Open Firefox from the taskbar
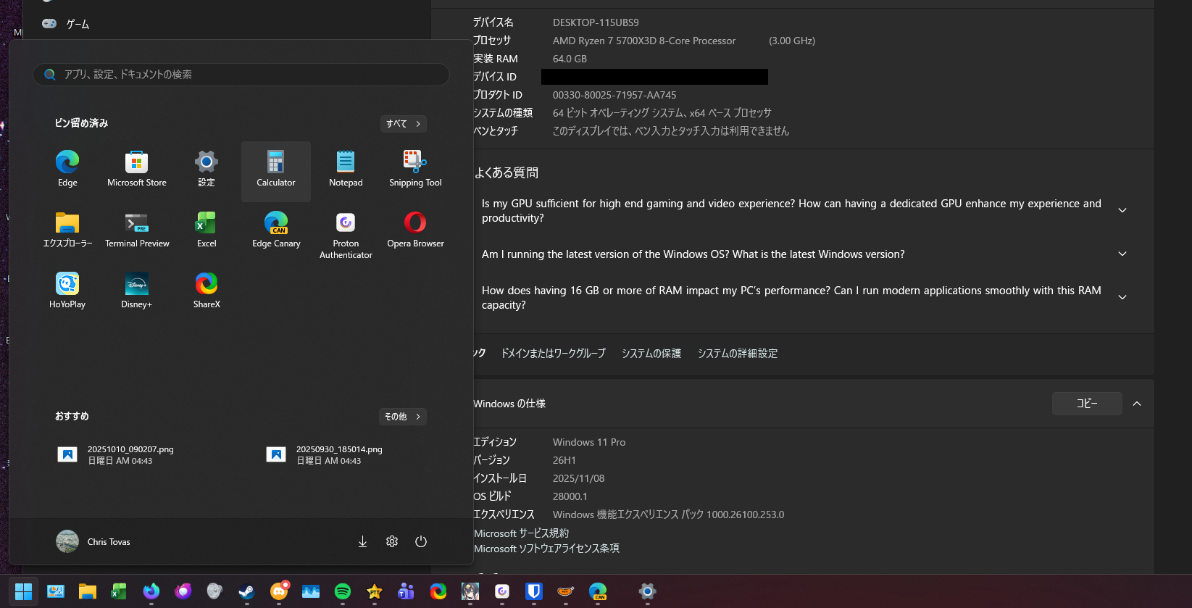Image resolution: width=1192 pixels, height=608 pixels. [151, 591]
